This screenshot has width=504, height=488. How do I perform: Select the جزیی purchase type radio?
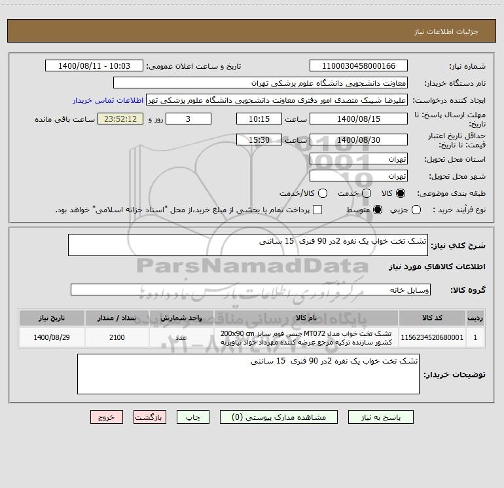click(x=416, y=210)
